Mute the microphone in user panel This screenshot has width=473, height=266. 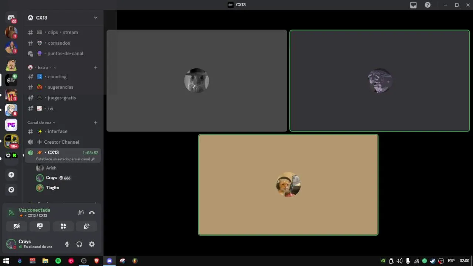67,244
